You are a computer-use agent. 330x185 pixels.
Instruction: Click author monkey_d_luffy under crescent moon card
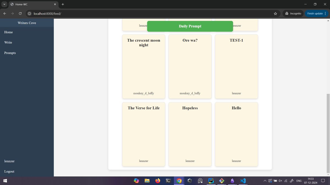144,93
